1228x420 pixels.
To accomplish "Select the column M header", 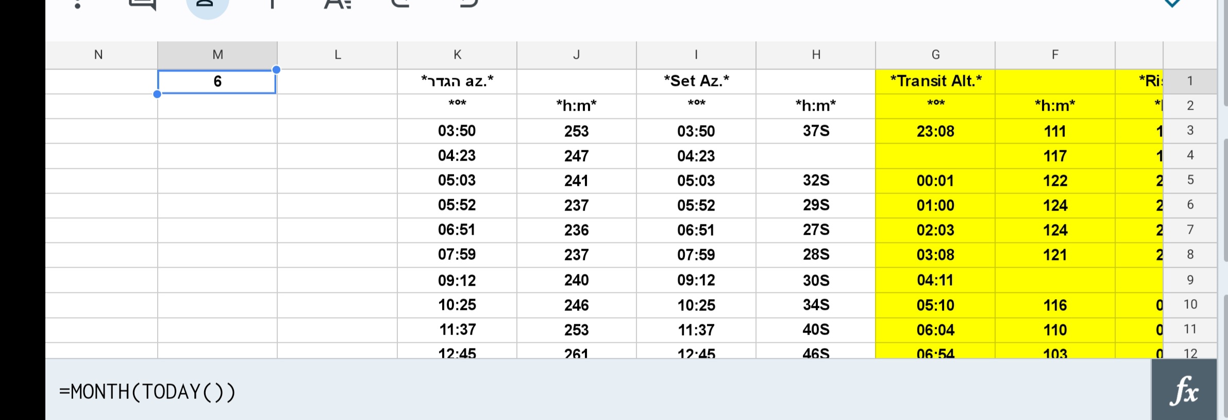I will point(216,55).
